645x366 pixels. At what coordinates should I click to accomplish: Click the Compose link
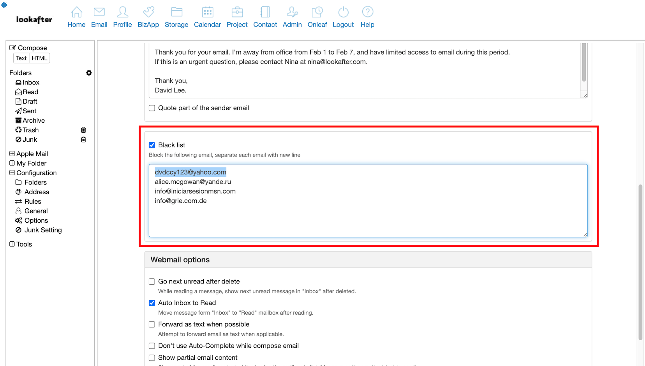32,48
